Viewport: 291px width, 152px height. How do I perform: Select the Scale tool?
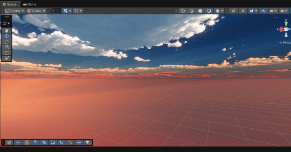tap(7, 47)
